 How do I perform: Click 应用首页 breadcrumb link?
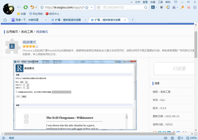pos(12,32)
